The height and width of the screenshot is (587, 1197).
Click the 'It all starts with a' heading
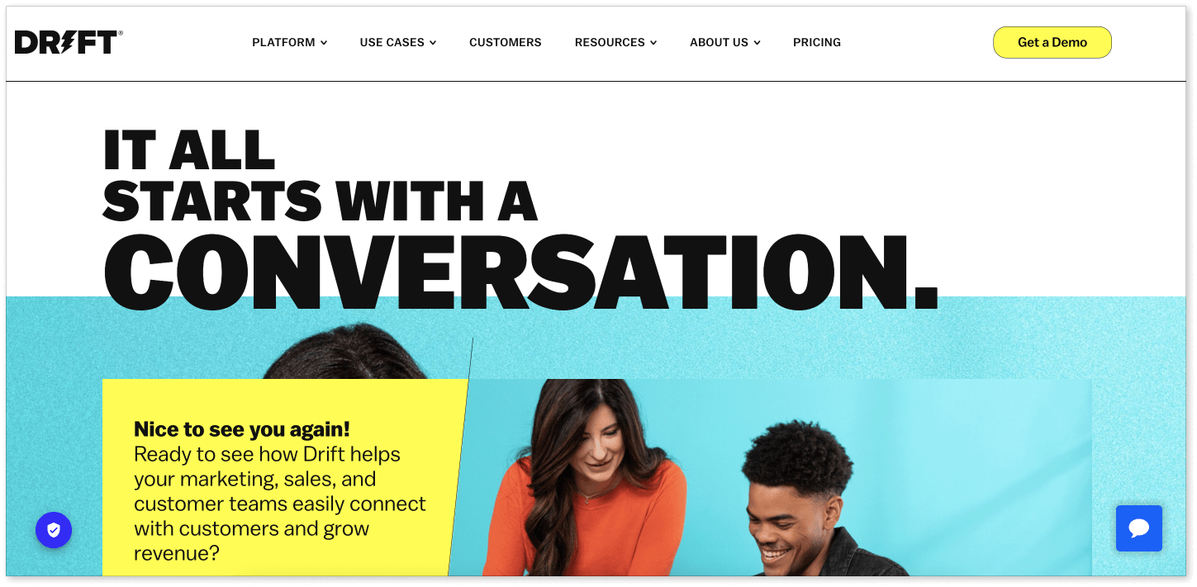point(321,175)
